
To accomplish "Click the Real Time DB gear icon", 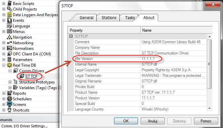I will tap(9, 65).
